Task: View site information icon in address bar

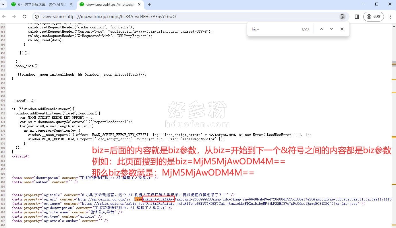Action: click(x=37, y=17)
